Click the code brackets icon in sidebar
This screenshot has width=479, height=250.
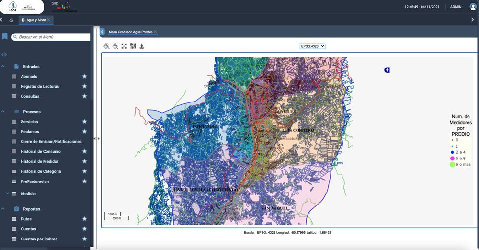(4, 54)
